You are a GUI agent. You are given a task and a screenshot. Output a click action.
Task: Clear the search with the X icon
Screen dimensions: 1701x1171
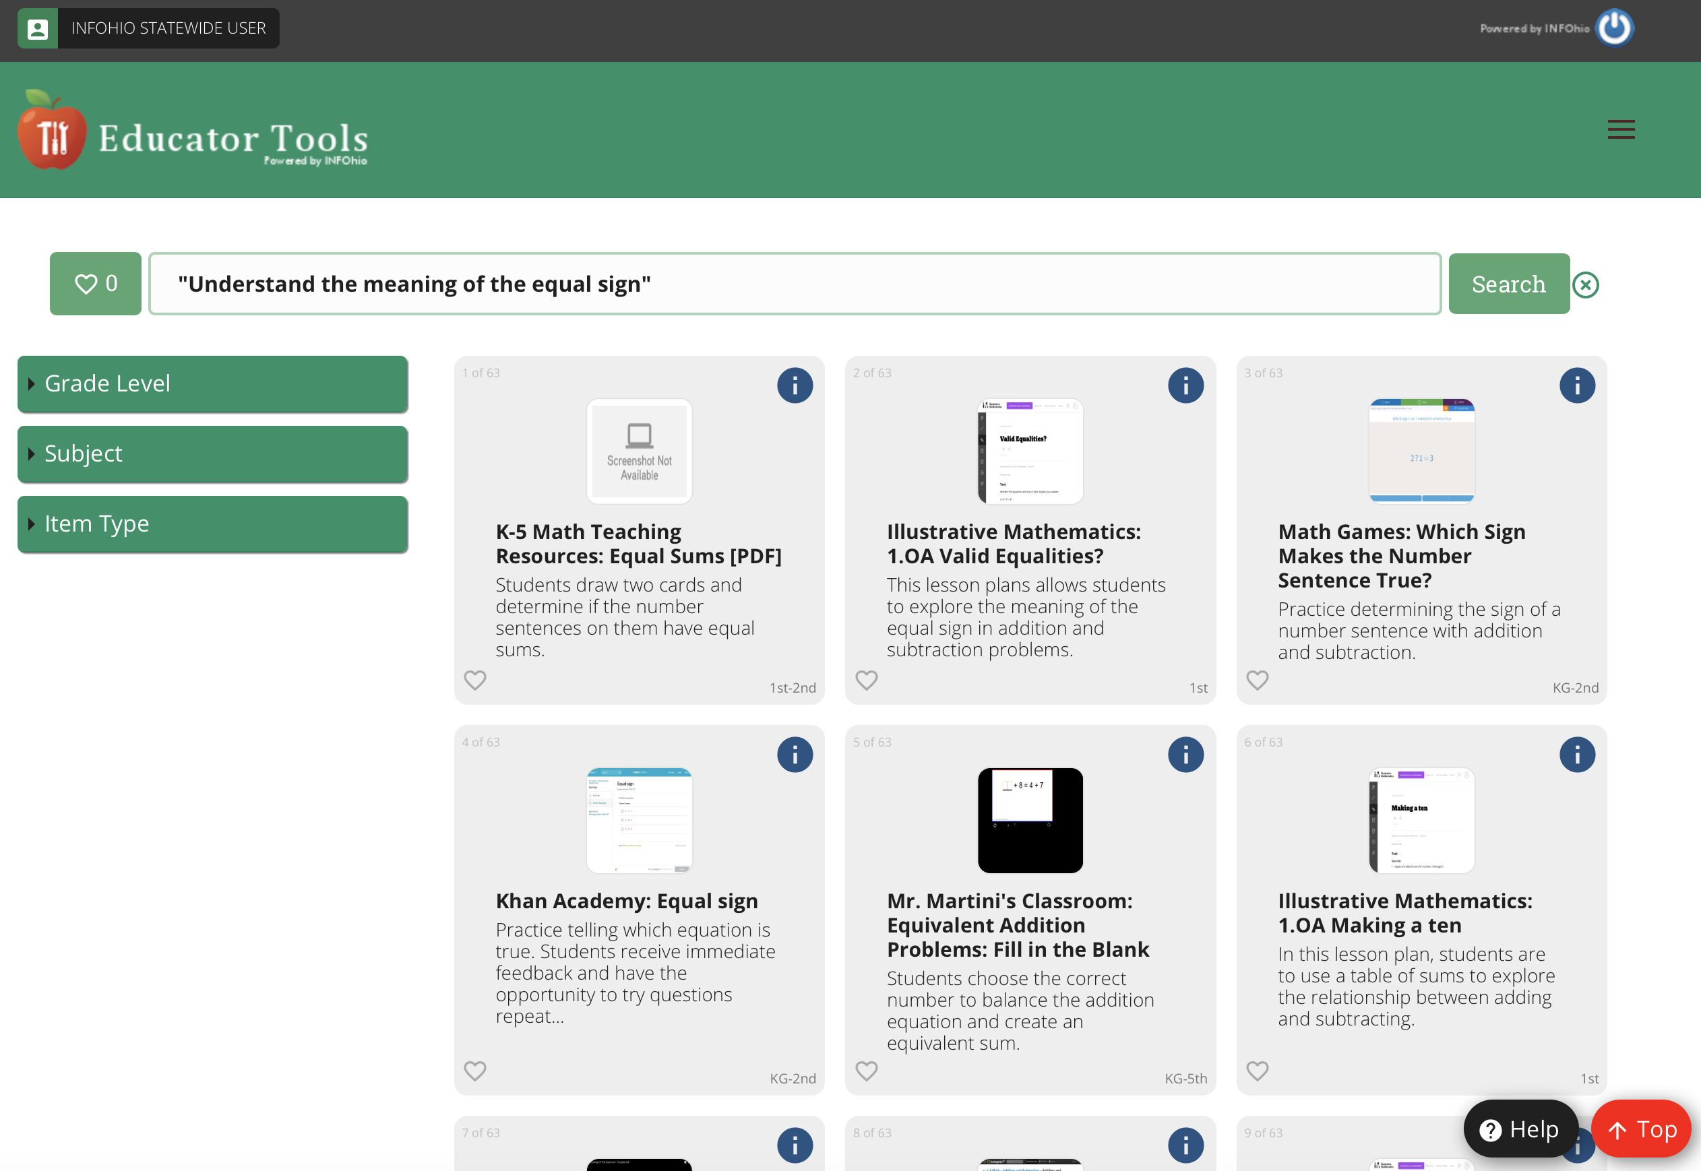click(1586, 285)
